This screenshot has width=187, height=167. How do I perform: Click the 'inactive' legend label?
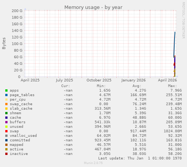(x=19, y=154)
